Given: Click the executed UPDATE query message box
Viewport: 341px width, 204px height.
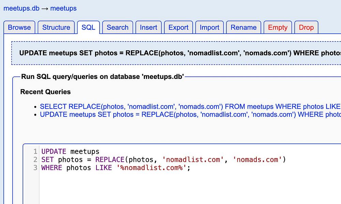Looking at the screenshot, I should point(177,53).
